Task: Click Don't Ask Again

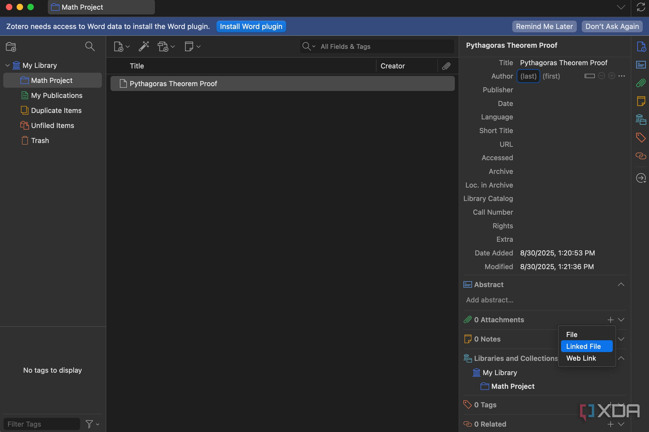Action: (x=612, y=27)
